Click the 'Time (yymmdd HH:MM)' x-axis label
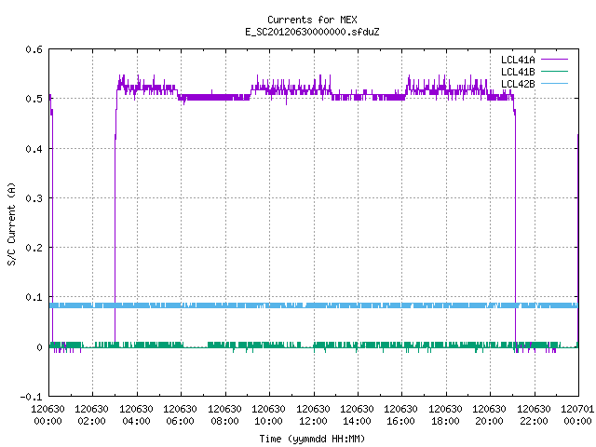 (312, 439)
